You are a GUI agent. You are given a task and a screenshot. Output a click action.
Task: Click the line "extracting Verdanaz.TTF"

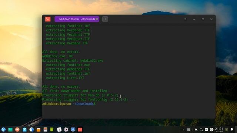(68, 39)
